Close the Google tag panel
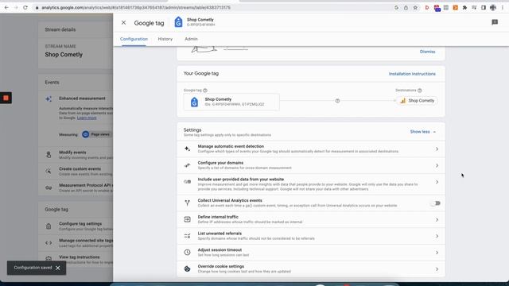This screenshot has width=509, height=286. 123,23
